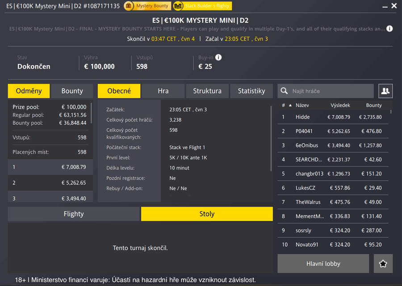This screenshot has height=286, width=402.
Task: Click the general info panel scrollbar
Action: tap(271, 138)
